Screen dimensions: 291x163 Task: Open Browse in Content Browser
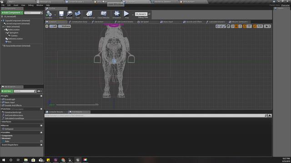[x=69, y=14]
